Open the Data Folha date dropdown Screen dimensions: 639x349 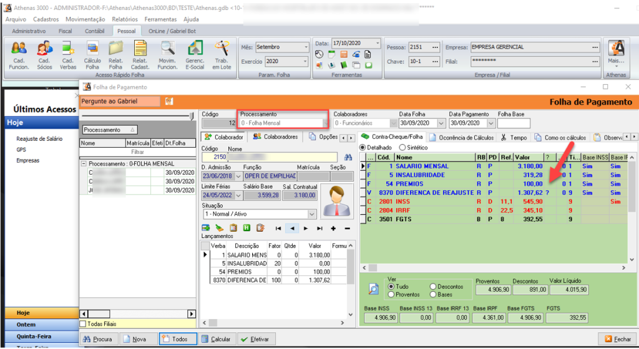[441, 123]
